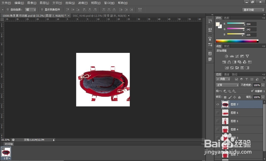The width and height of the screenshot is (266, 161).
Task: Open the 滤镜(T) menu
Action: click(83, 3)
